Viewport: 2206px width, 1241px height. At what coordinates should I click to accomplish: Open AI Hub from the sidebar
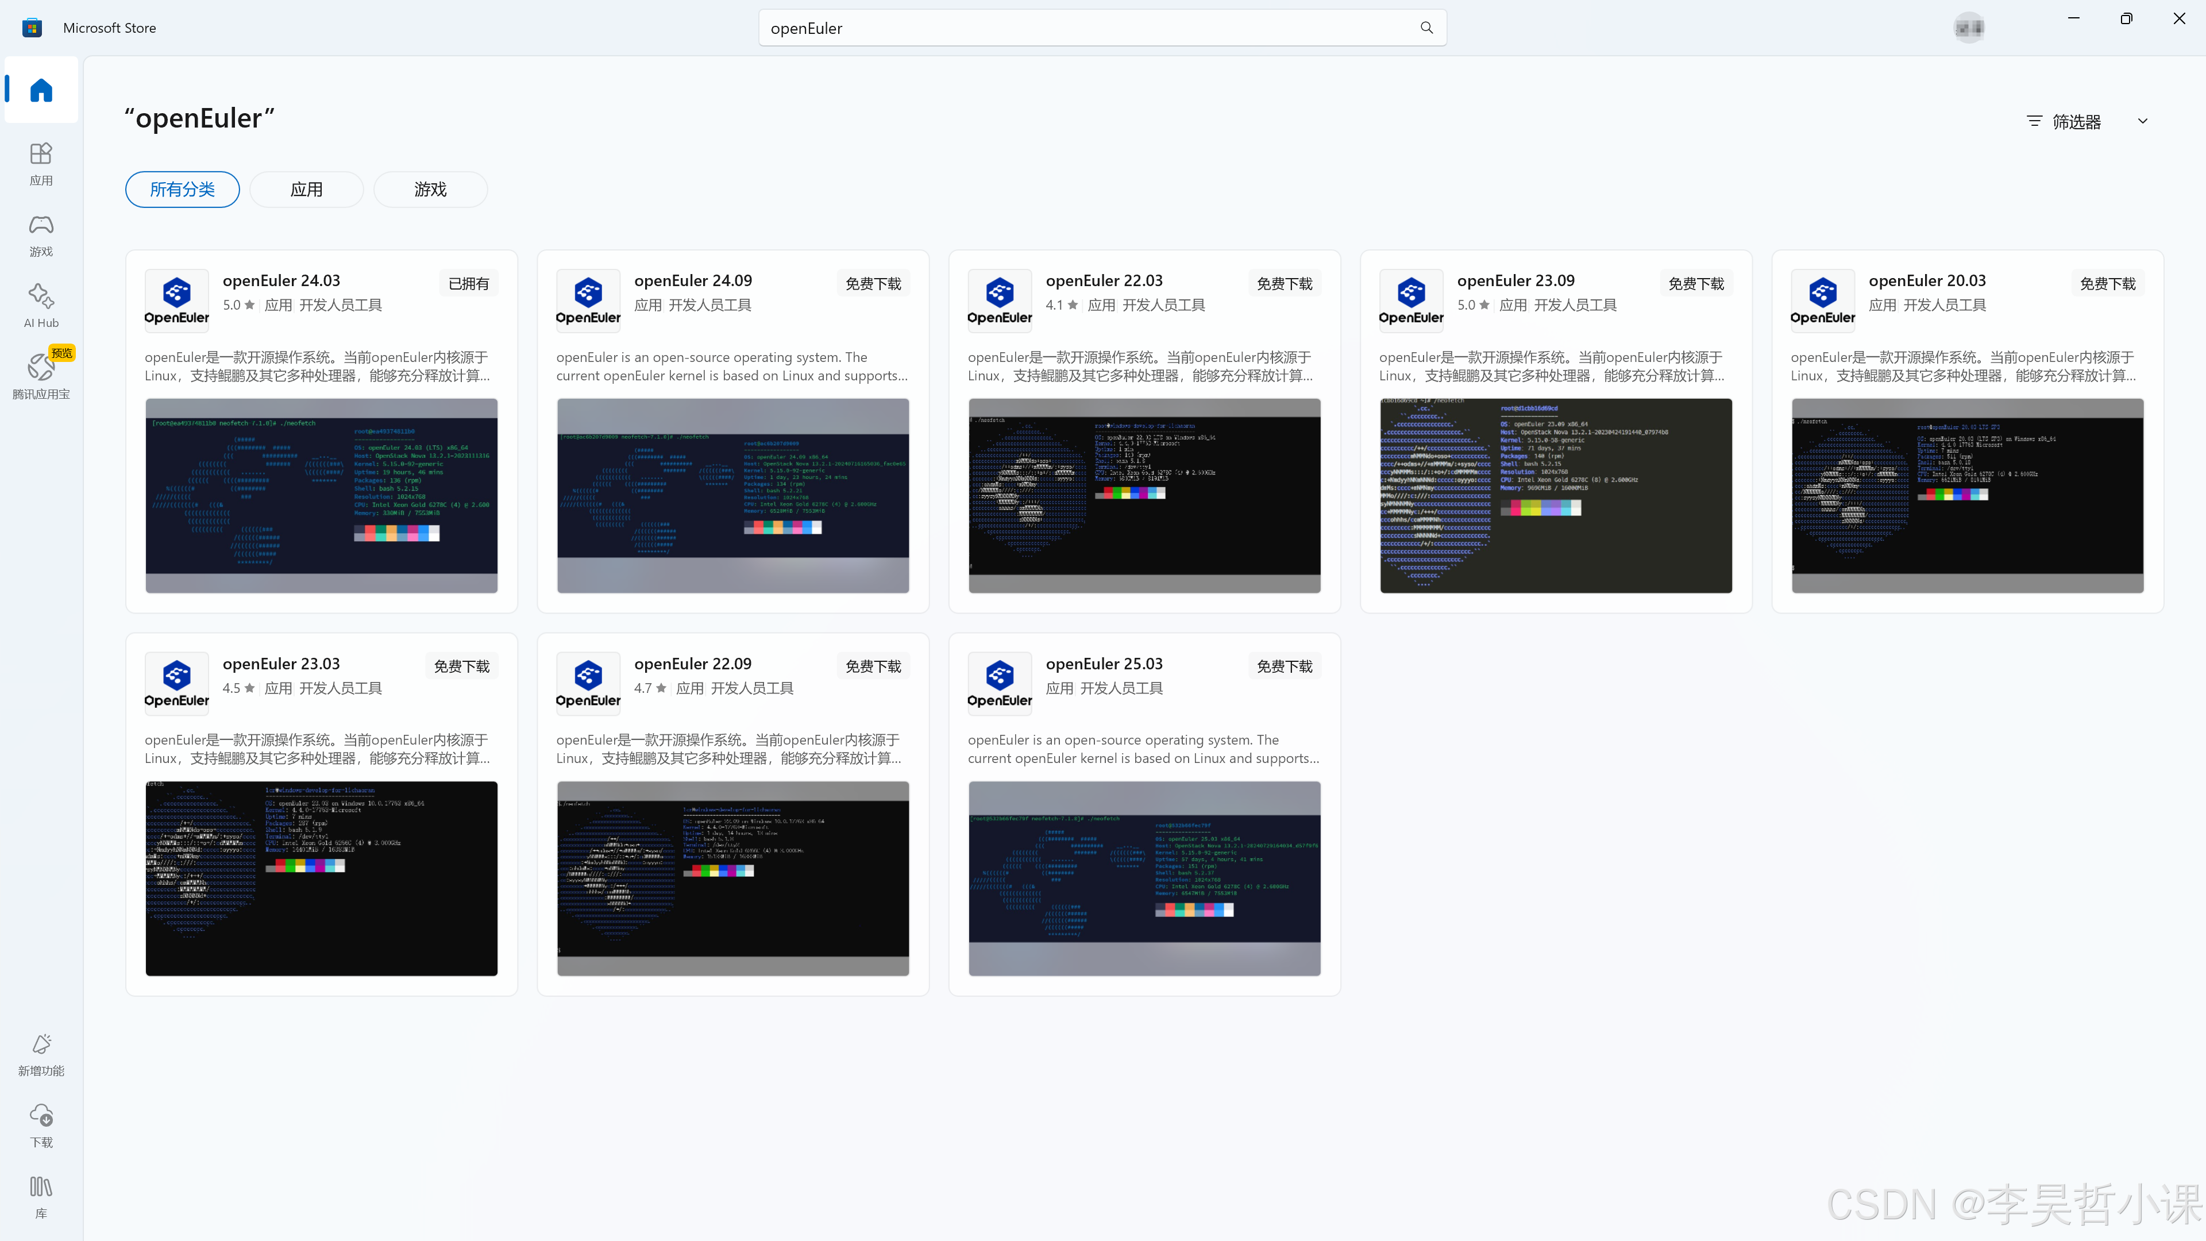(41, 305)
